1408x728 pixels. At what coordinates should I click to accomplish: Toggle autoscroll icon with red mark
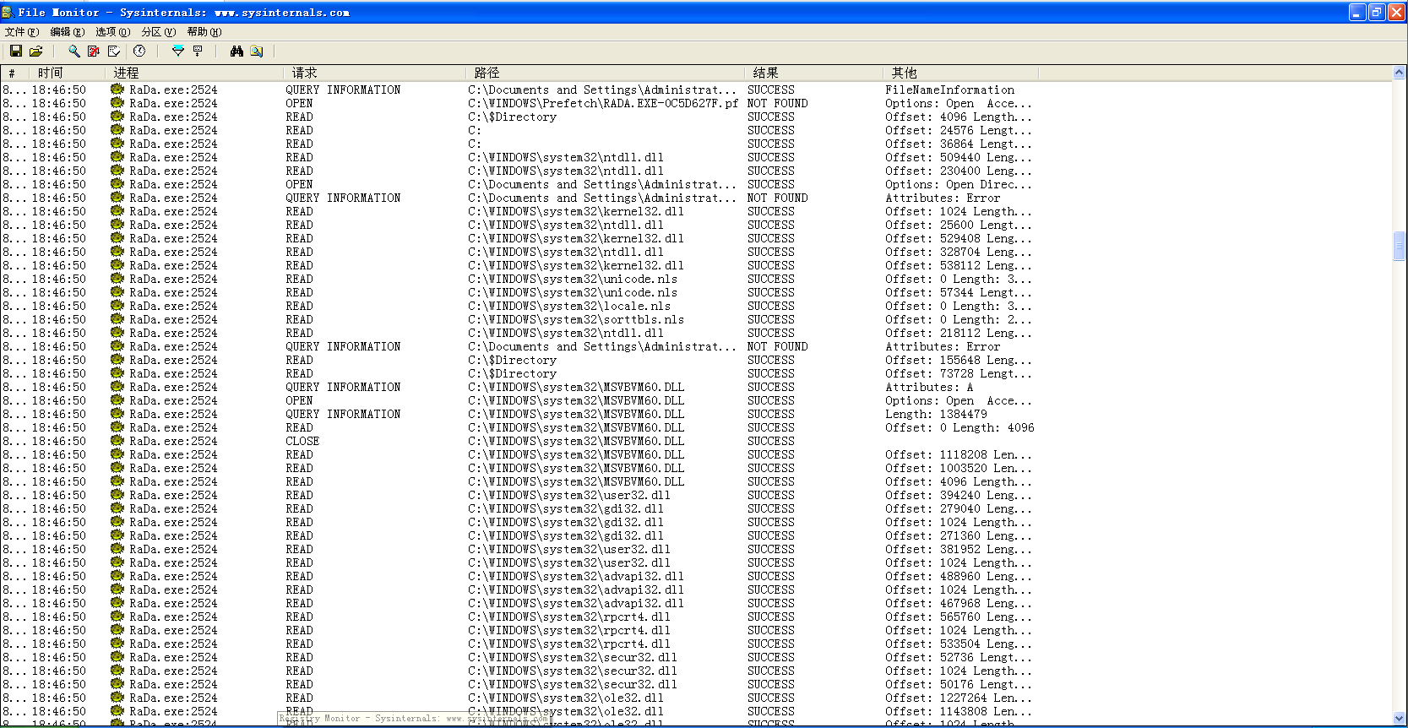[x=94, y=52]
